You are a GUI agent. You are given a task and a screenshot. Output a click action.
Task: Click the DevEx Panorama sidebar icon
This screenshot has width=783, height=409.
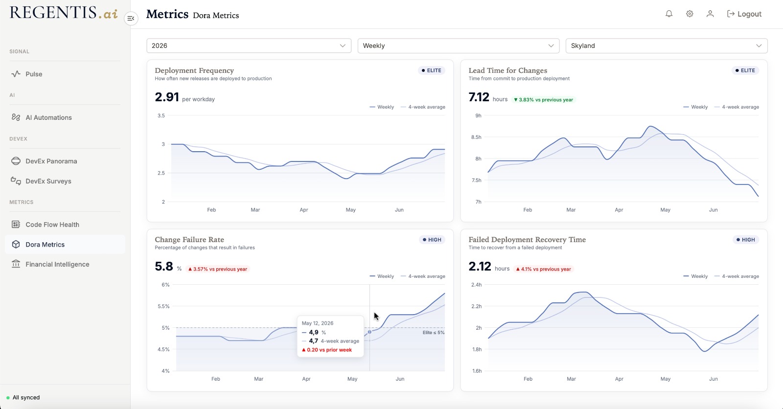pos(16,161)
